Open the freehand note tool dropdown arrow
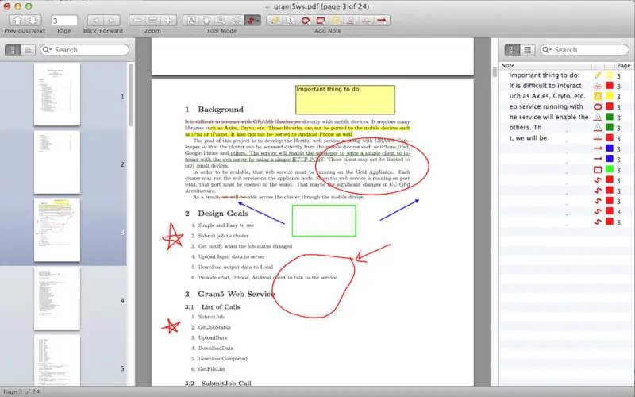Viewport: 635px width, 397px height. [258, 21]
